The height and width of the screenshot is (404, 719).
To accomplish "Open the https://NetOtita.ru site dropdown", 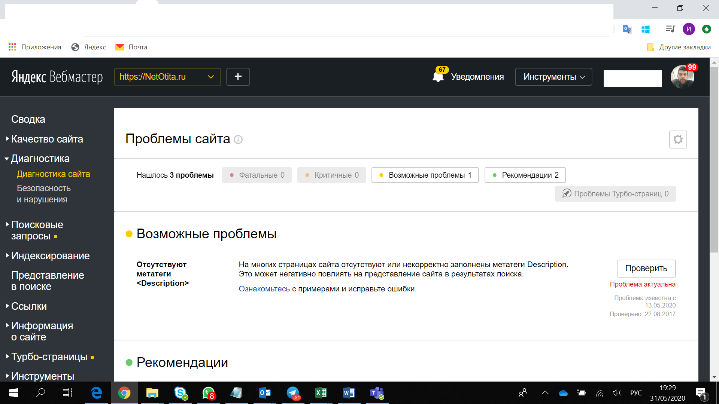I will click(167, 77).
